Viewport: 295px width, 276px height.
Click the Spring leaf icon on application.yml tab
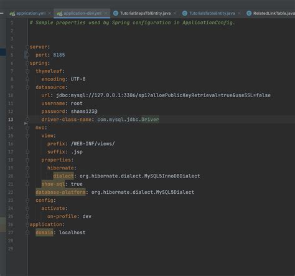(x=12, y=14)
